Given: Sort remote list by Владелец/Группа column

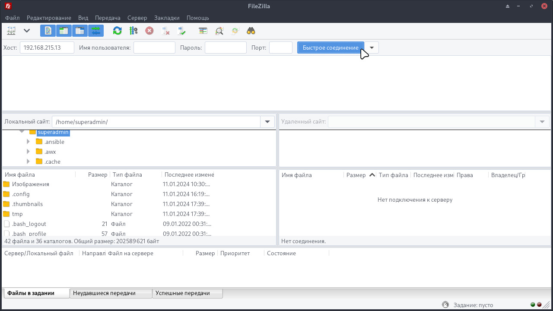Looking at the screenshot, I should point(508,175).
